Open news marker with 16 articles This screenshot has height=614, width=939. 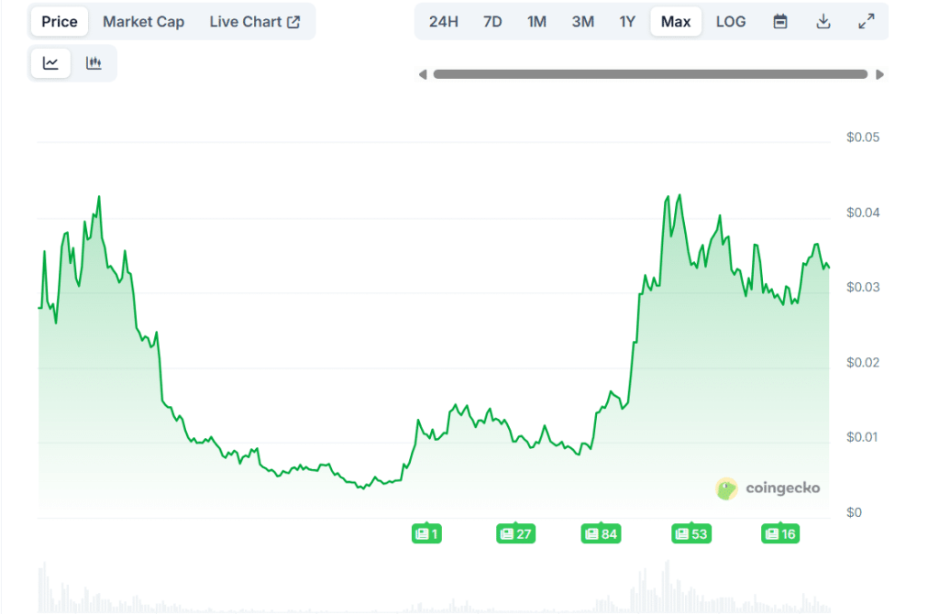pyautogui.click(x=779, y=533)
